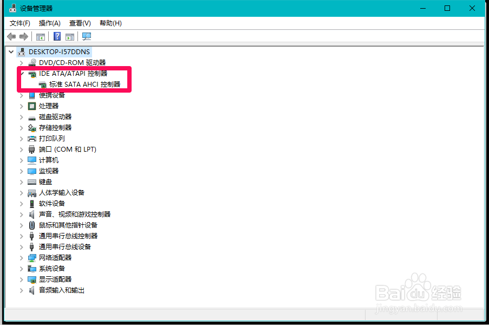Click the 打印队列 printer icon
The width and height of the screenshot is (489, 325).
[32, 139]
